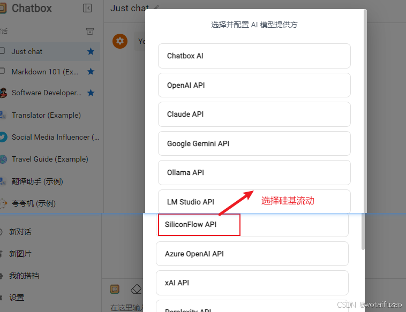Click the Just chat title text
Screen dimensions: 406x312
130,8
